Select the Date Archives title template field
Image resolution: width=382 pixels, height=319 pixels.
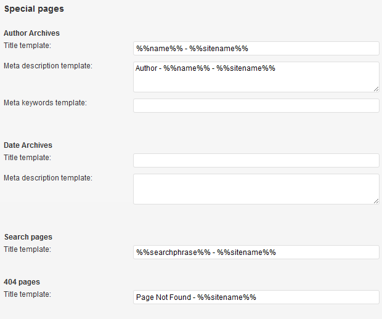coord(256,161)
